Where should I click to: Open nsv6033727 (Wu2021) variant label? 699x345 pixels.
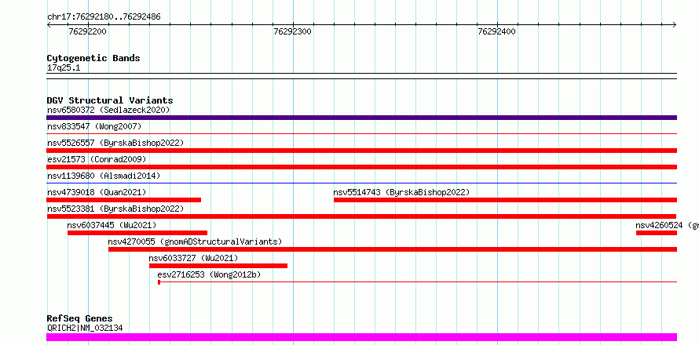coord(193,258)
